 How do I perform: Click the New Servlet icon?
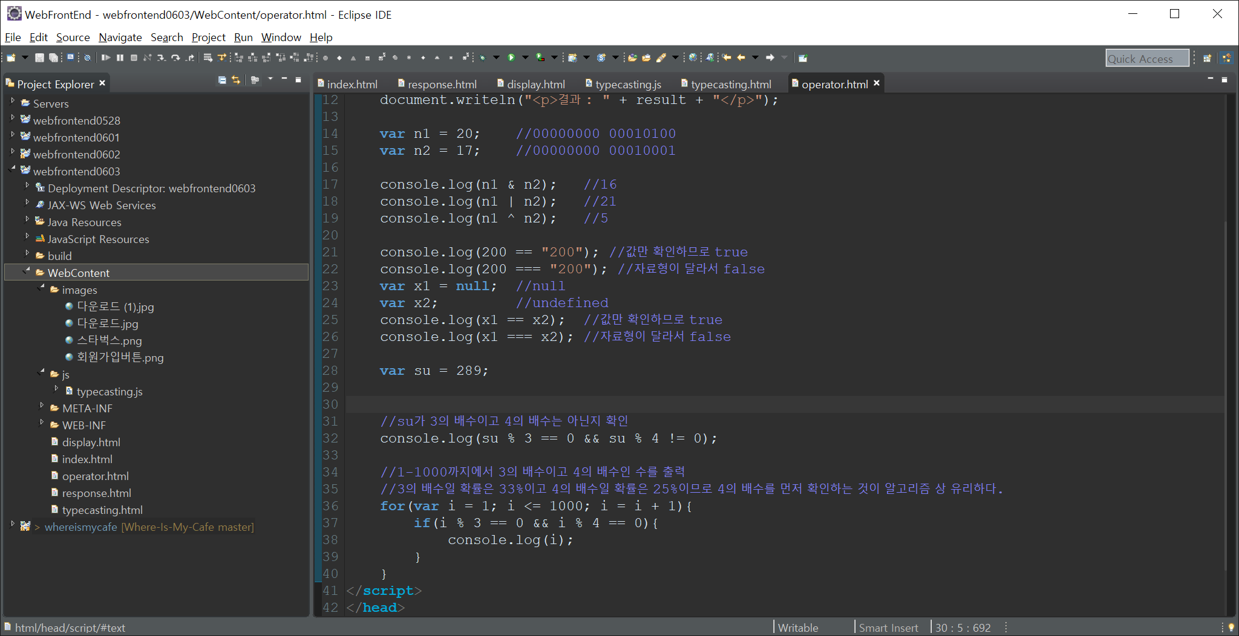(601, 58)
